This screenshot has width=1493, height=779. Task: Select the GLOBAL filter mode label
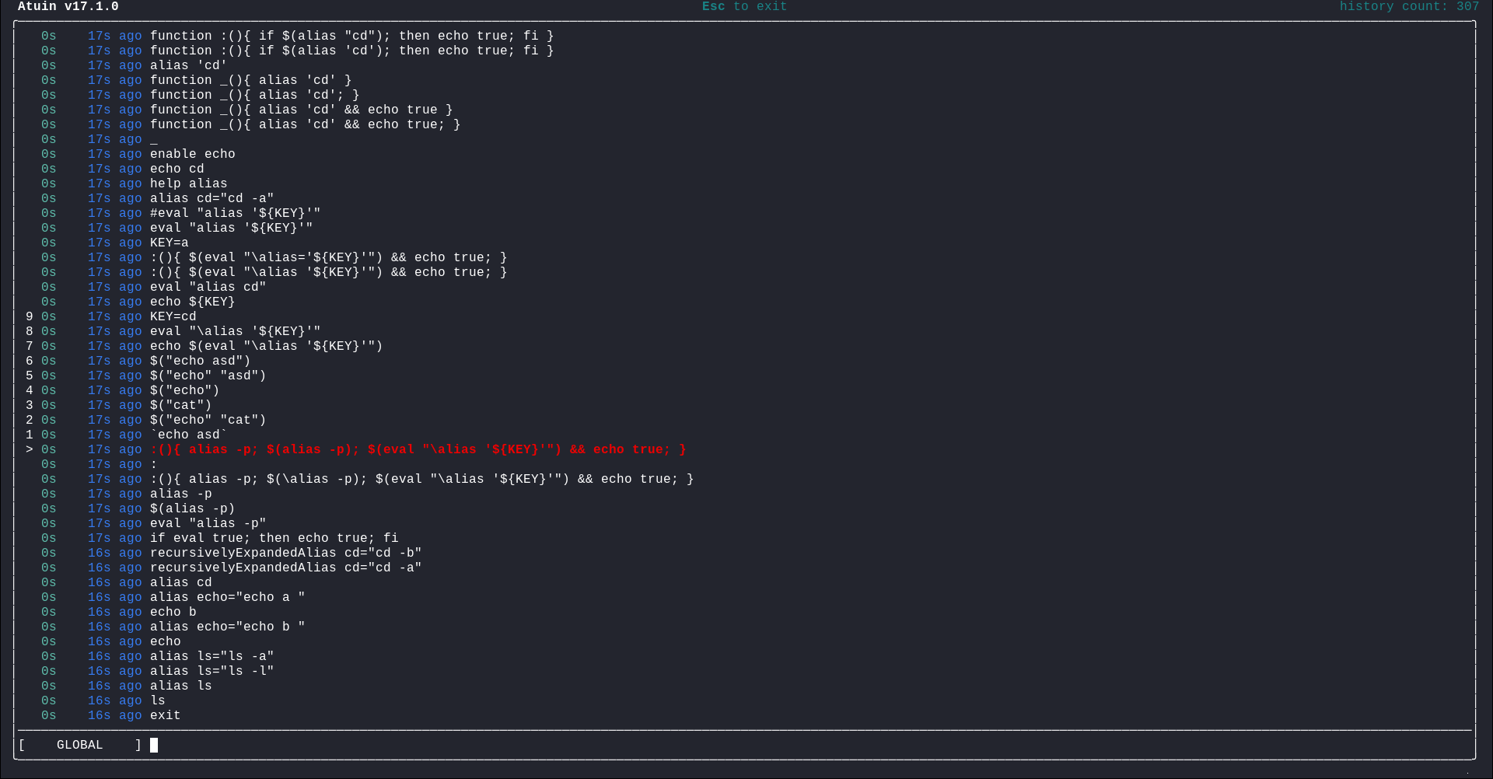(x=79, y=745)
